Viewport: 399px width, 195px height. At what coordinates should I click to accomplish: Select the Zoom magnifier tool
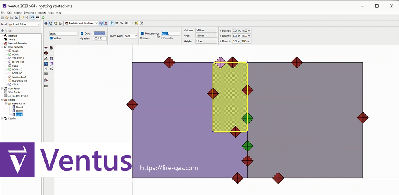point(121,23)
